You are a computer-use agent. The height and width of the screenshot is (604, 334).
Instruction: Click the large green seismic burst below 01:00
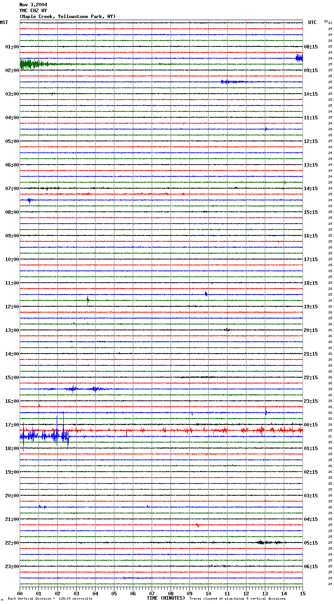click(x=35, y=64)
